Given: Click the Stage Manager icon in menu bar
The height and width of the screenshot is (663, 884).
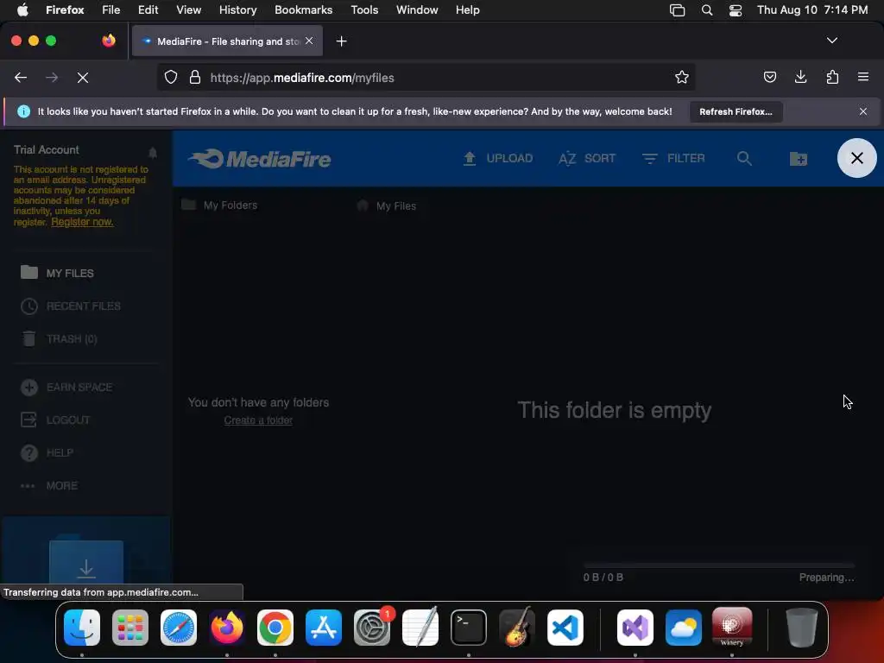Looking at the screenshot, I should [x=677, y=10].
